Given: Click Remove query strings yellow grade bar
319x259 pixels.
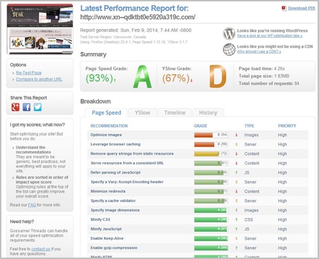Looking at the screenshot, I should [x=211, y=154].
